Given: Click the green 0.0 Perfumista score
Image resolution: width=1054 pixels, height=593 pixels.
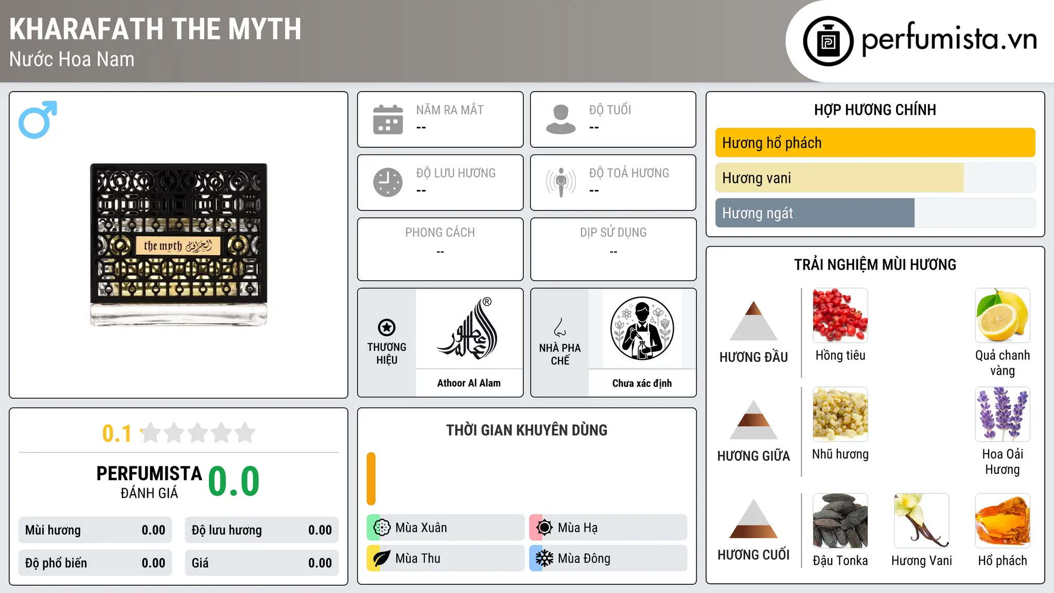Looking at the screenshot, I should (x=234, y=481).
